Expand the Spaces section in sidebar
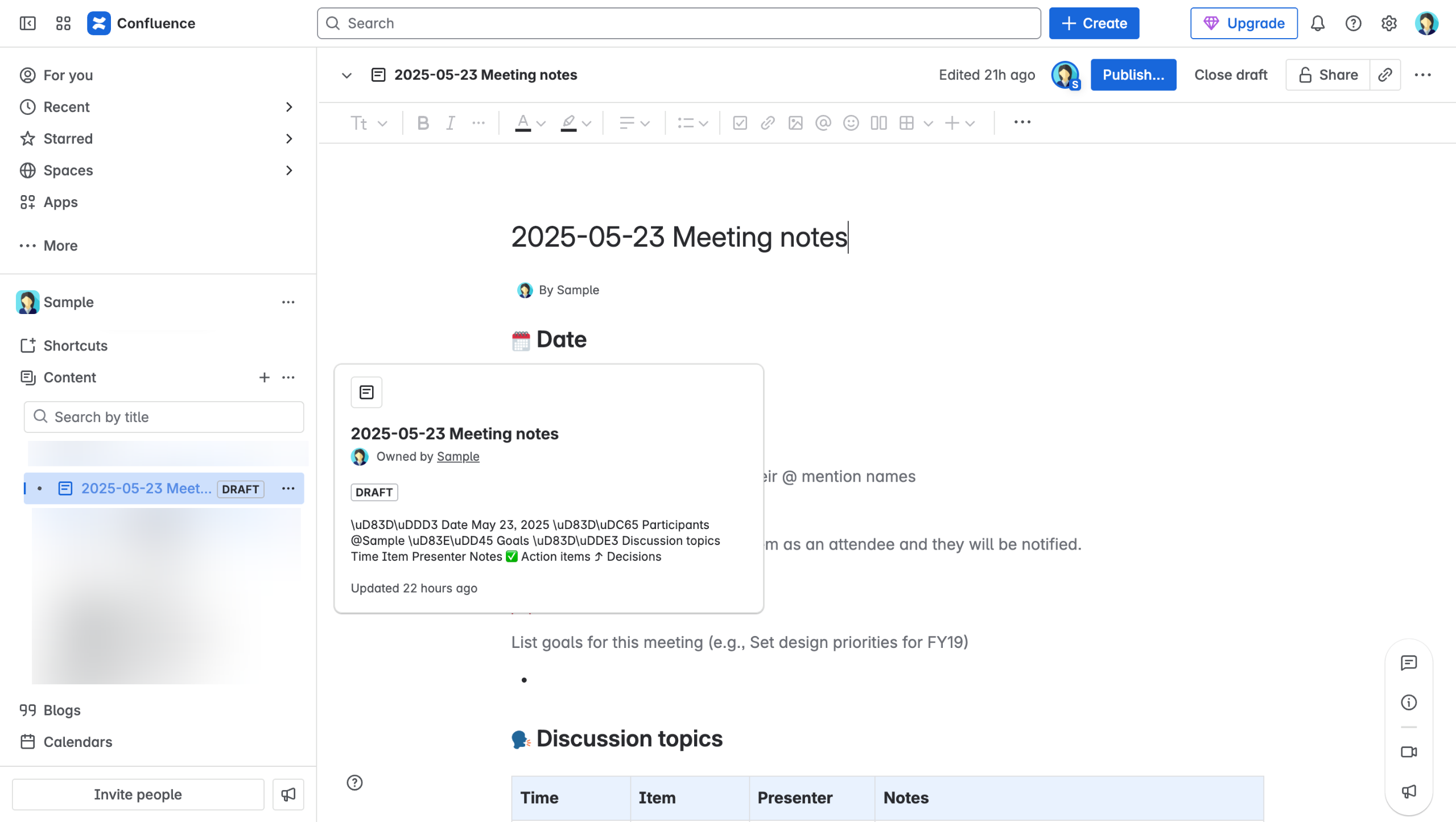1456x822 pixels. [289, 170]
